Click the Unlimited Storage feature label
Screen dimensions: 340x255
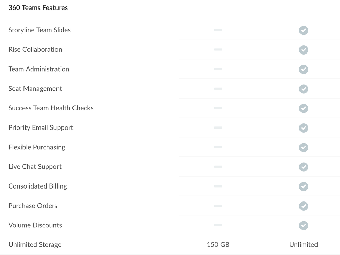[35, 245]
